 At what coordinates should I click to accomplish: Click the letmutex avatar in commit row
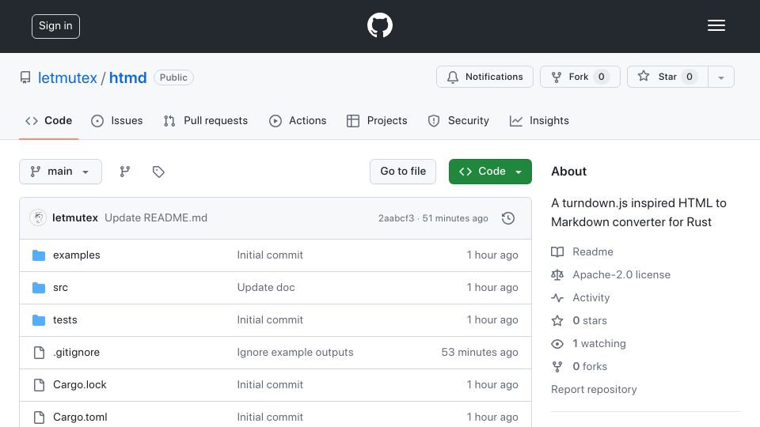[x=38, y=218]
